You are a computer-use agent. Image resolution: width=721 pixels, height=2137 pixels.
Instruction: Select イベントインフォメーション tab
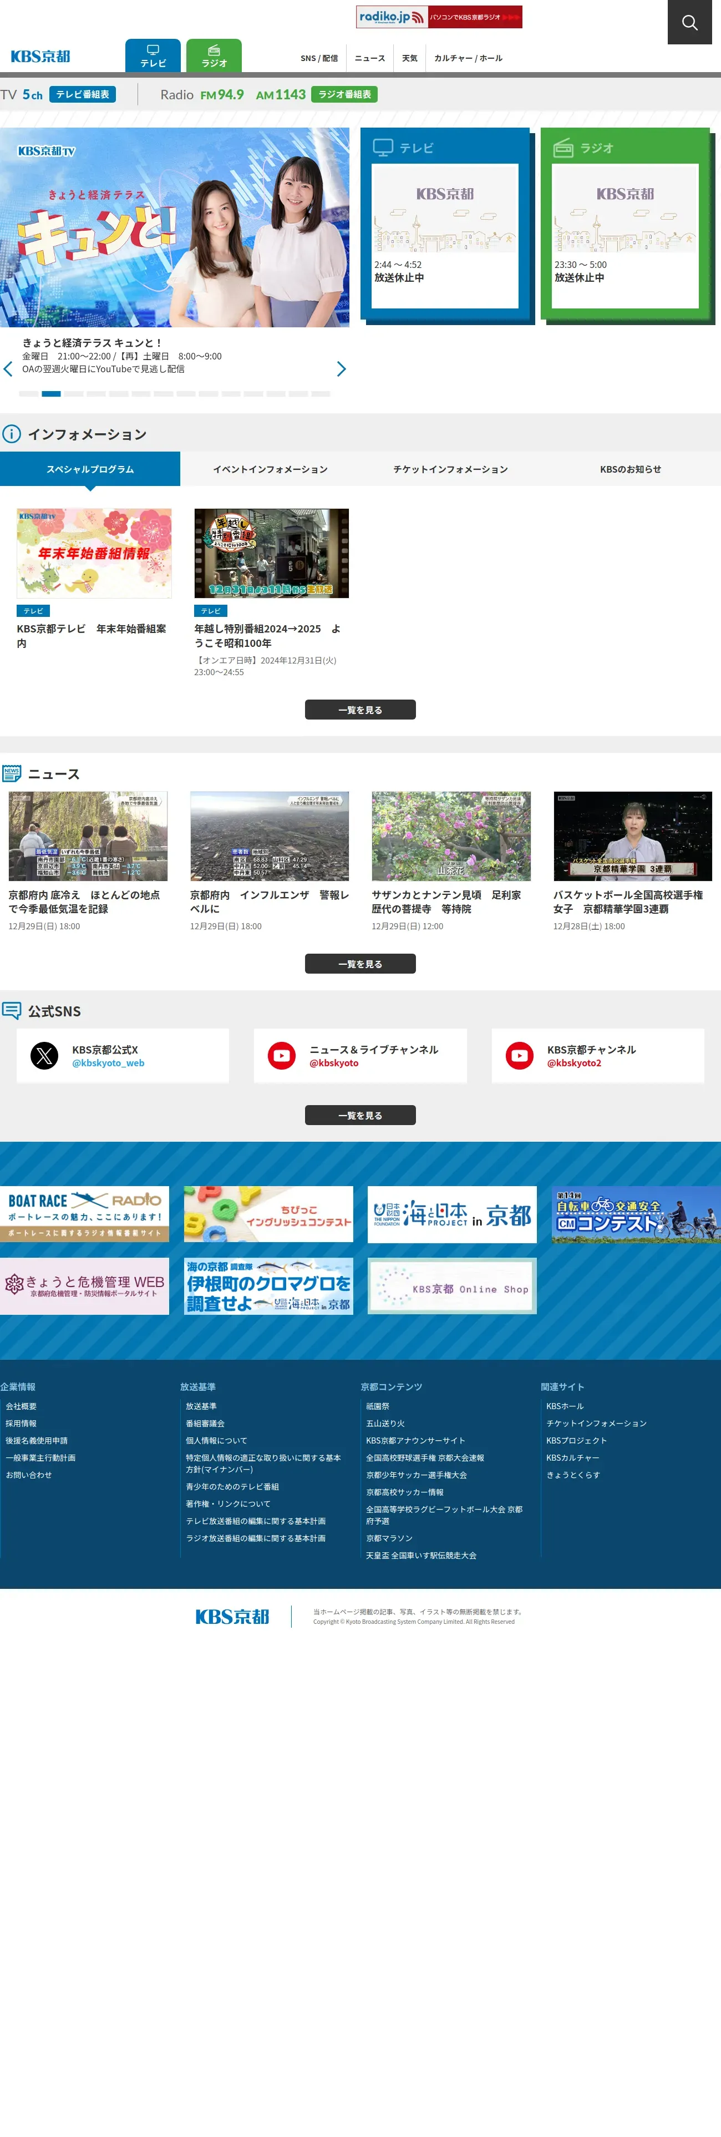(x=270, y=469)
